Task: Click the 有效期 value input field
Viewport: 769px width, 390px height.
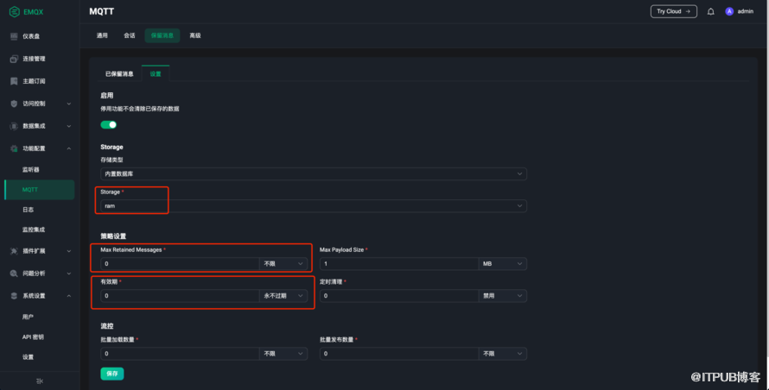Action: [180, 296]
